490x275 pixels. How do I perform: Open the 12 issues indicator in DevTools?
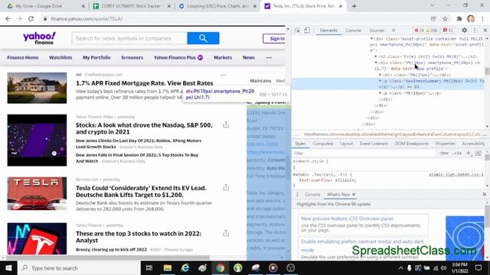pyautogui.click(x=448, y=31)
